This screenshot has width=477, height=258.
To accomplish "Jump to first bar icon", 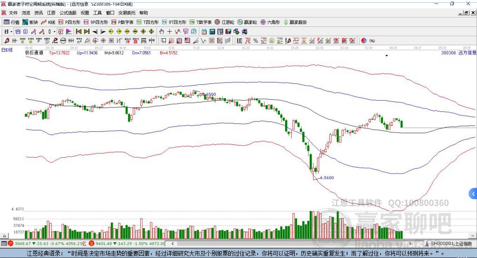I will 78,32.
